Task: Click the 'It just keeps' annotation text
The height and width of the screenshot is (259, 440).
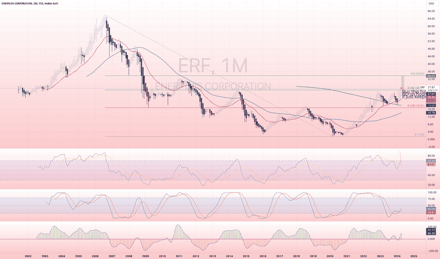Action: click(414, 97)
